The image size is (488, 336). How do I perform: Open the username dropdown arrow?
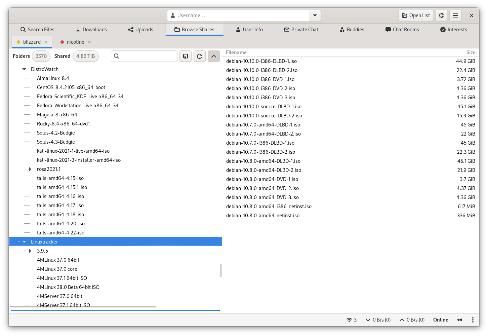(x=315, y=15)
